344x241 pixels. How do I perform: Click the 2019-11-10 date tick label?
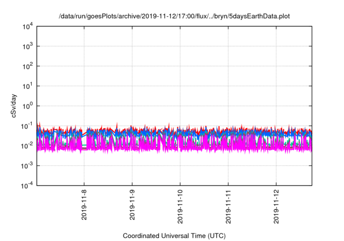[180, 207]
